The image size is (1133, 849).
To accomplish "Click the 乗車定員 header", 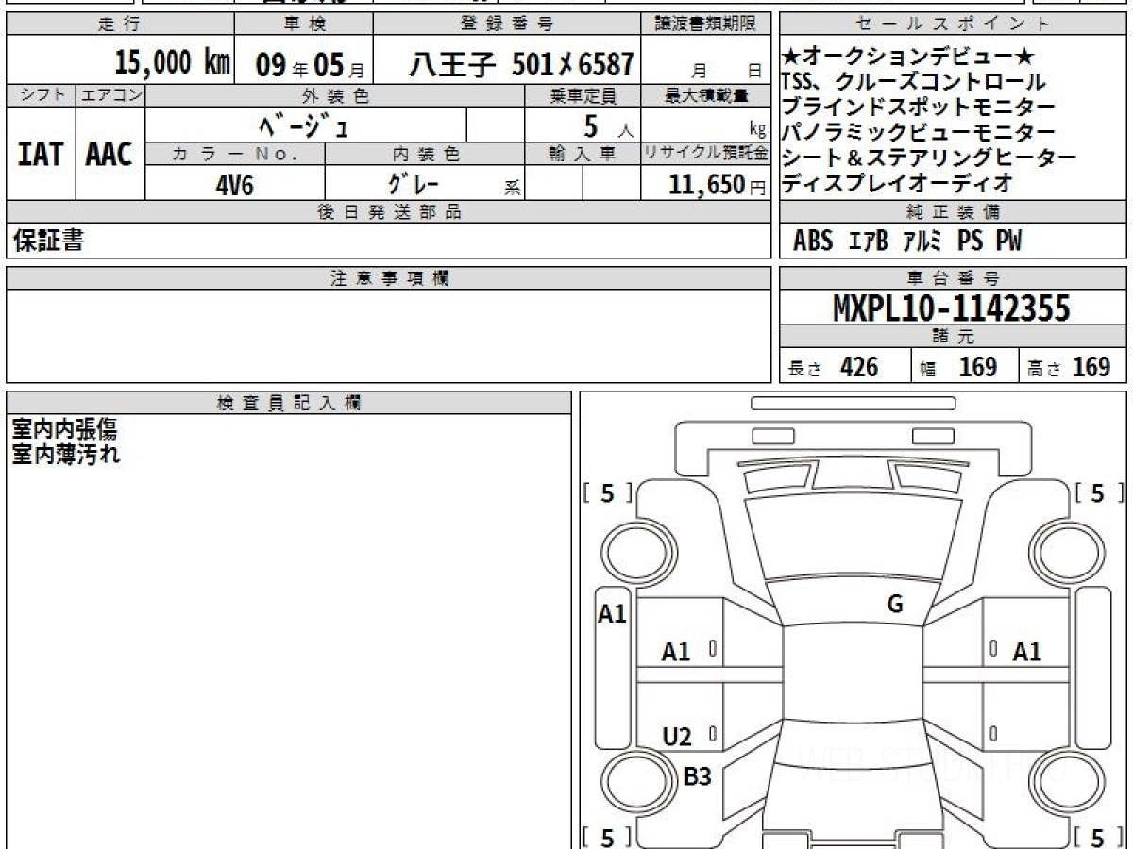I will [583, 95].
